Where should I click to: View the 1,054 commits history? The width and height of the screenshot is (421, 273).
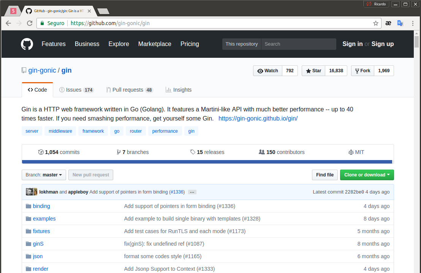(x=59, y=152)
